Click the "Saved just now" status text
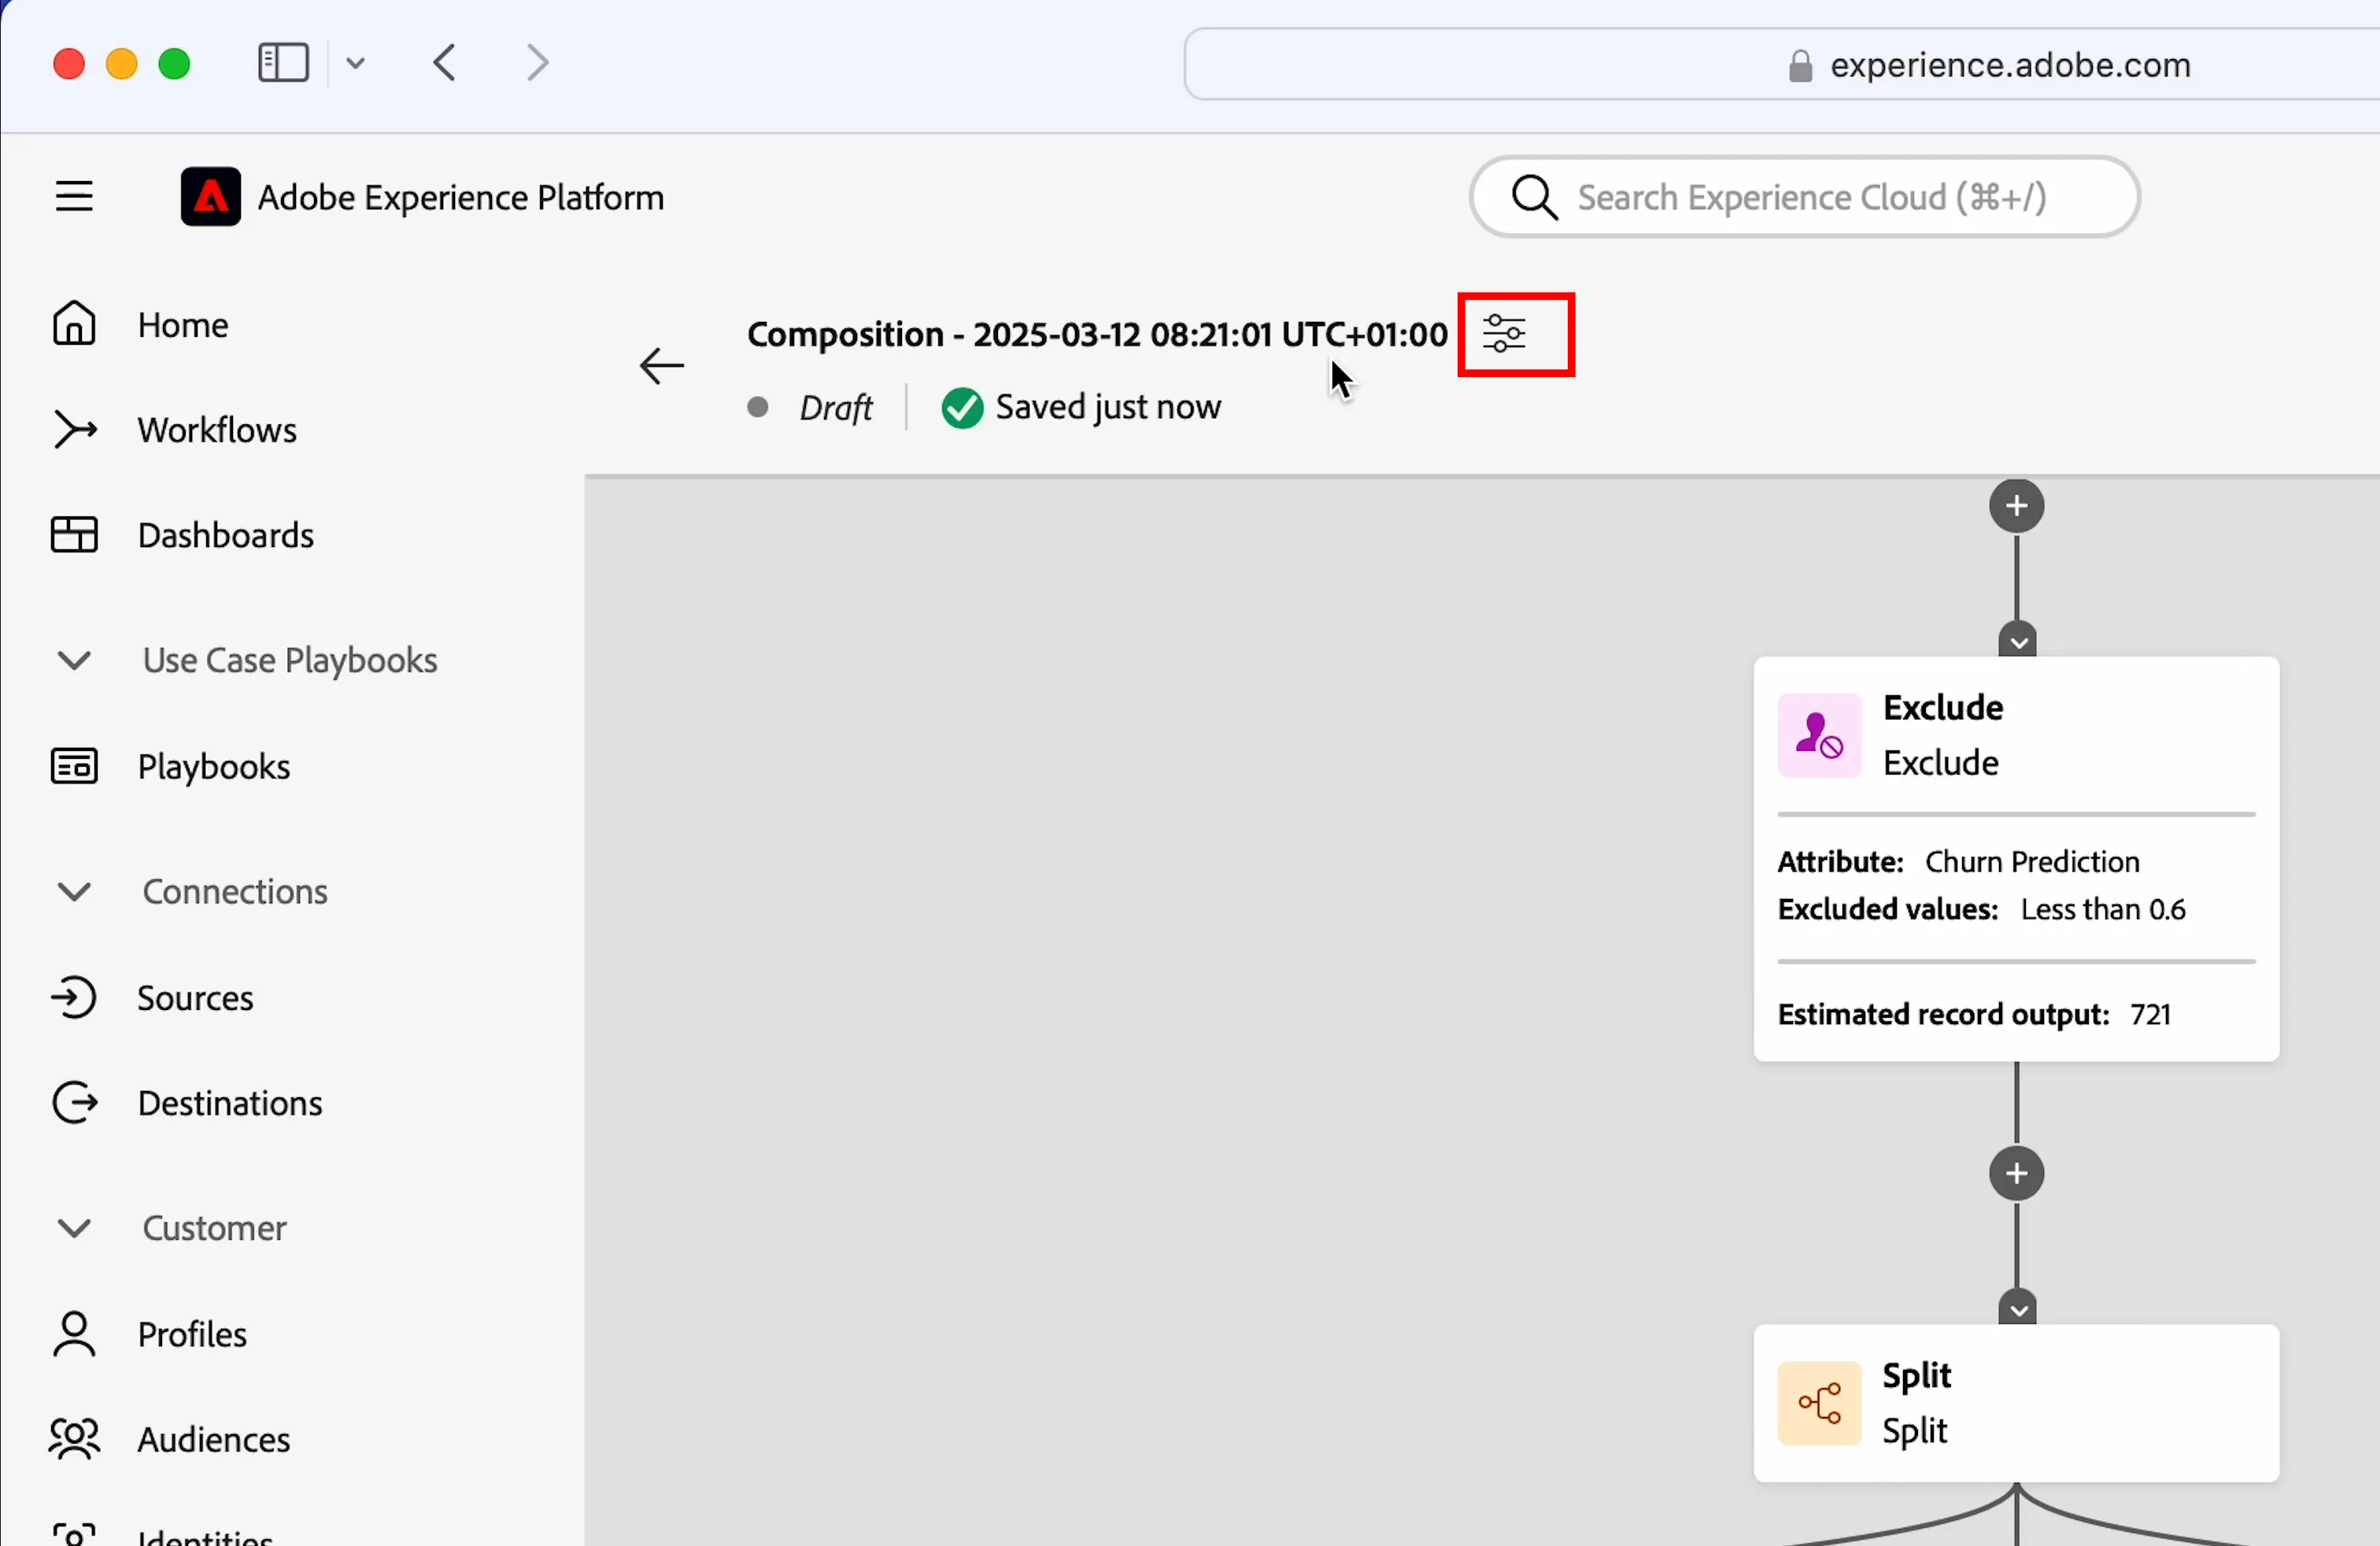The height and width of the screenshot is (1546, 2380). (x=1108, y=407)
